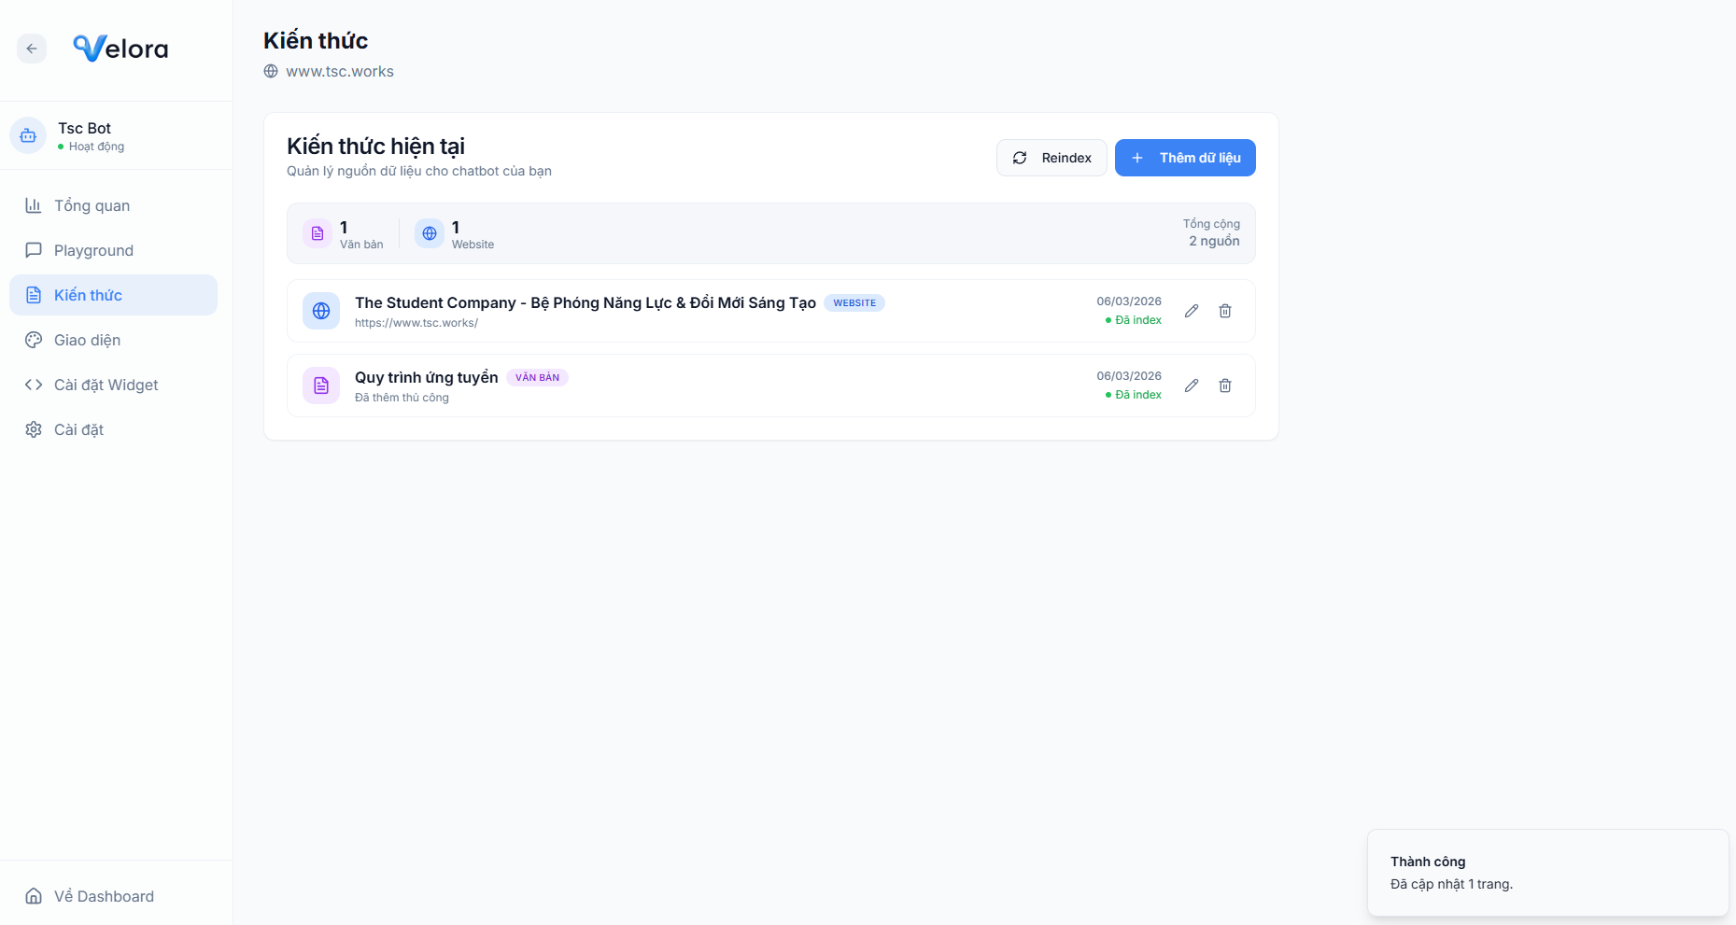The image size is (1736, 925).
Task: Open the Giao diện section
Action: tap(87, 340)
